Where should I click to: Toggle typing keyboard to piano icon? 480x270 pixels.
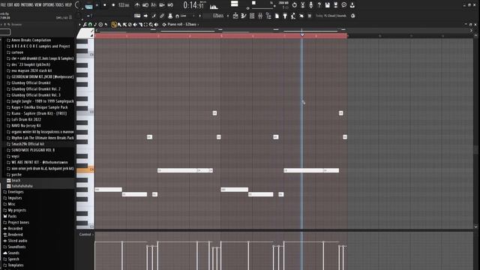(x=137, y=16)
